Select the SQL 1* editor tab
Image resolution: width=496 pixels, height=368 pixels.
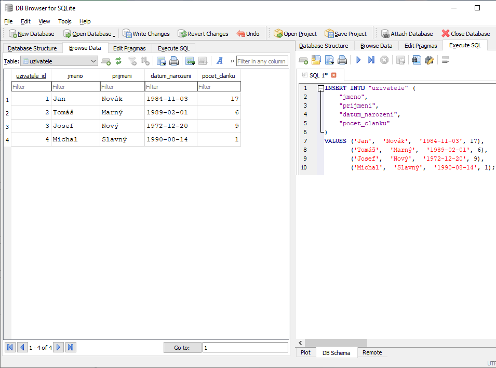click(318, 75)
